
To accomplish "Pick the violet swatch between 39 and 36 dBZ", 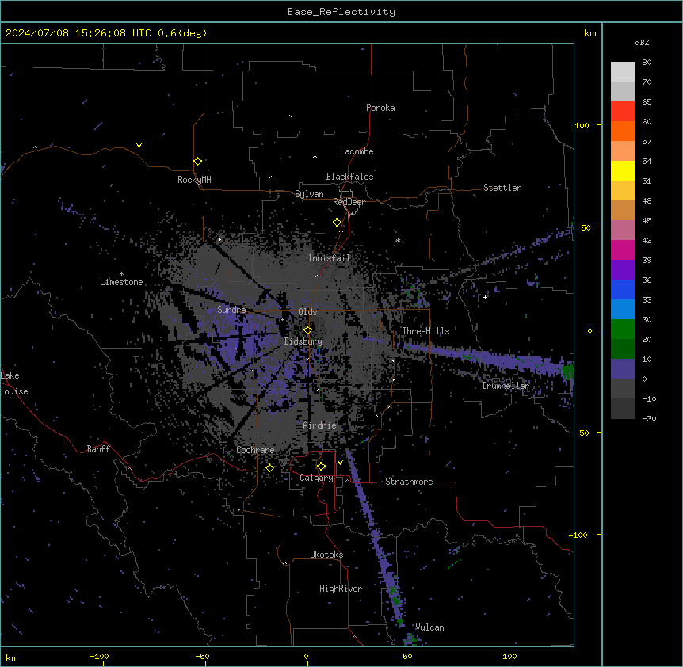I will [623, 270].
